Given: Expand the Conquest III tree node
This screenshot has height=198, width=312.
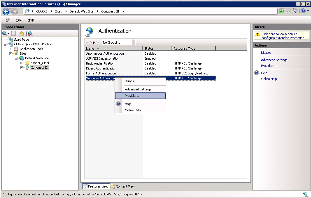Looking at the screenshot, I should pyautogui.click(x=22, y=68).
